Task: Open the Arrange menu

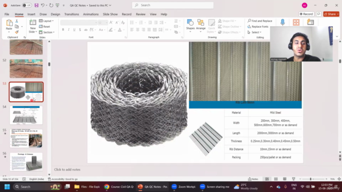Action: (x=201, y=26)
